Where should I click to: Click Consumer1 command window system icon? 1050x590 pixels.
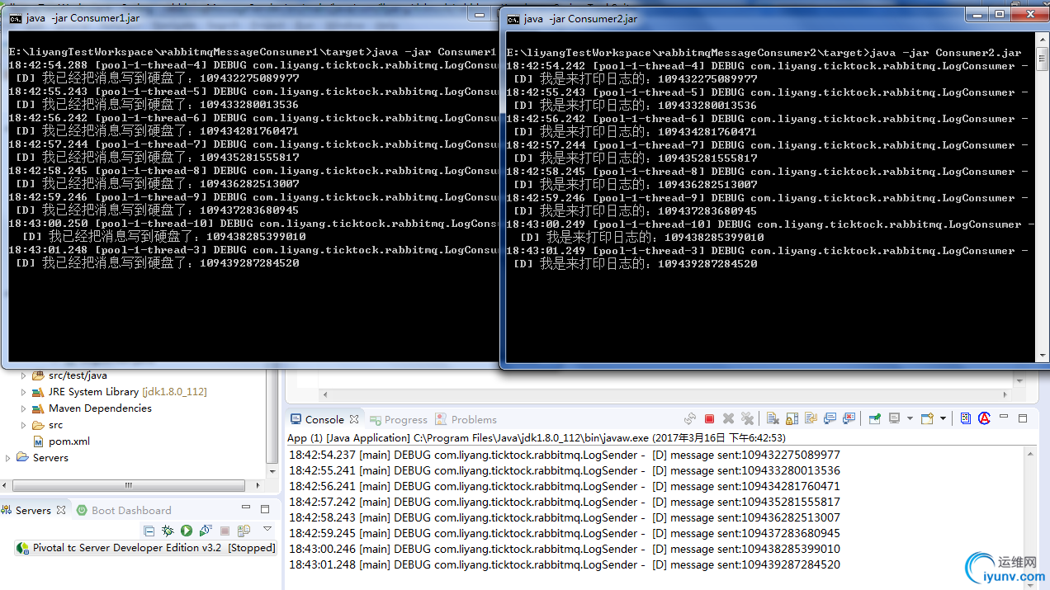pos(14,17)
